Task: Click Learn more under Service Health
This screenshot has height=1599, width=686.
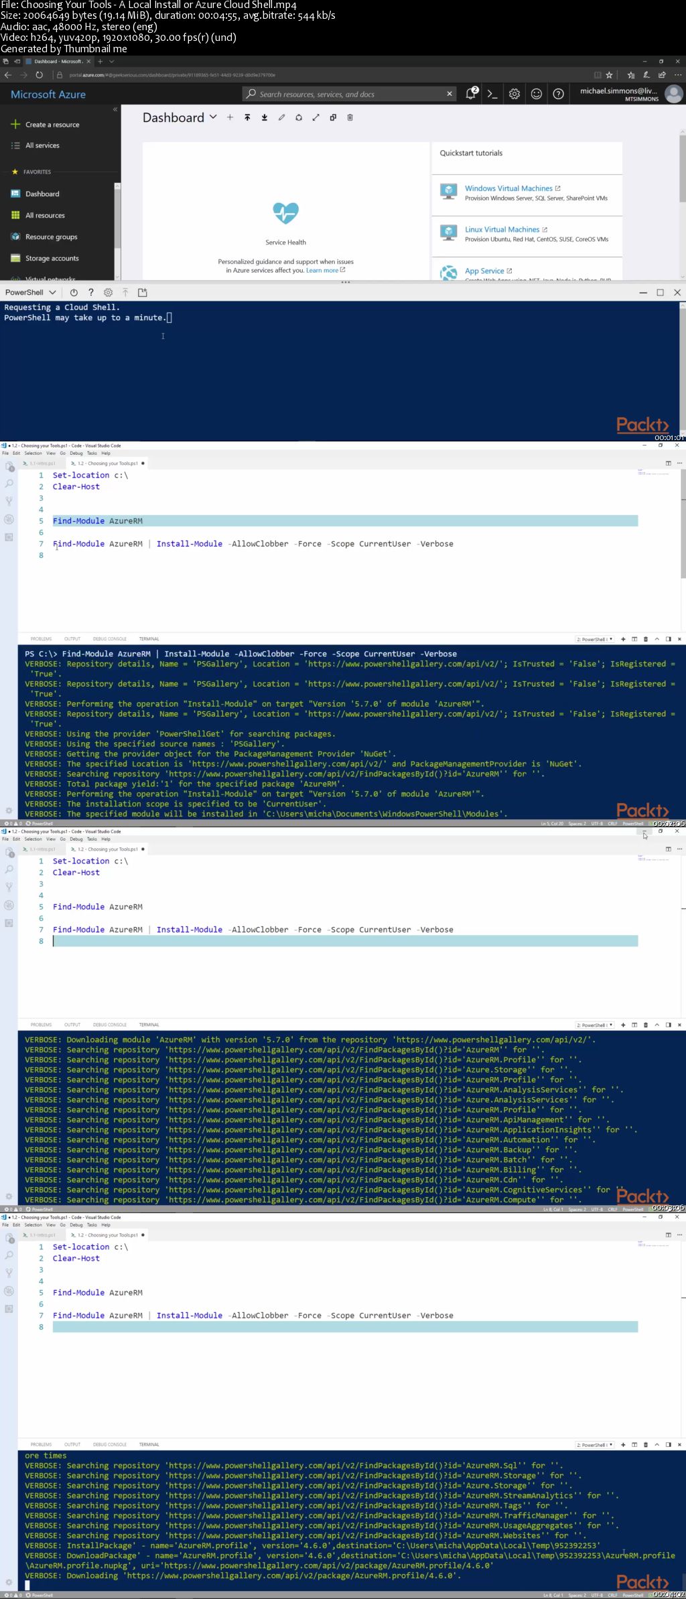Action: (x=322, y=271)
